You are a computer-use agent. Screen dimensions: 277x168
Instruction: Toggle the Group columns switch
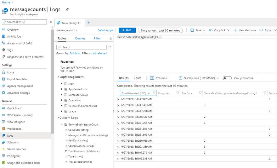(227, 78)
